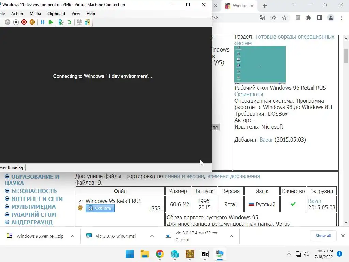Open the Chrome profile avatar
Viewport: 349px width, 262px height.
pos(331,18)
